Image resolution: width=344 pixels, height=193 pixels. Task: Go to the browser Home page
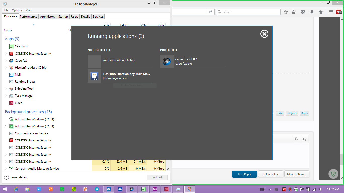click(321, 12)
